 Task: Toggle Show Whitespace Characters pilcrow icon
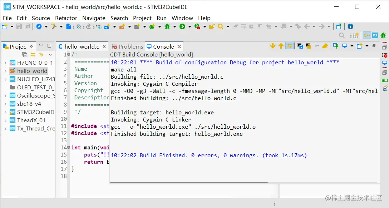pos(260,26)
